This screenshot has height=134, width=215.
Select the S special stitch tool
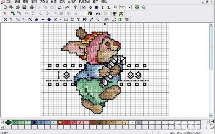point(55,19)
